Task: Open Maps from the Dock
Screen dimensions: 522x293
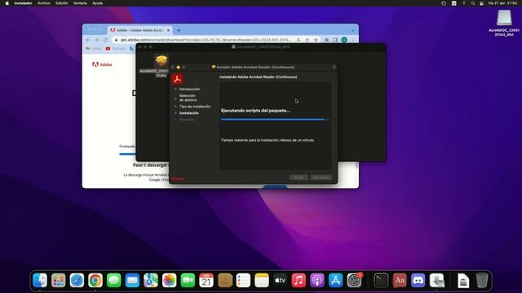Action: 151,281
